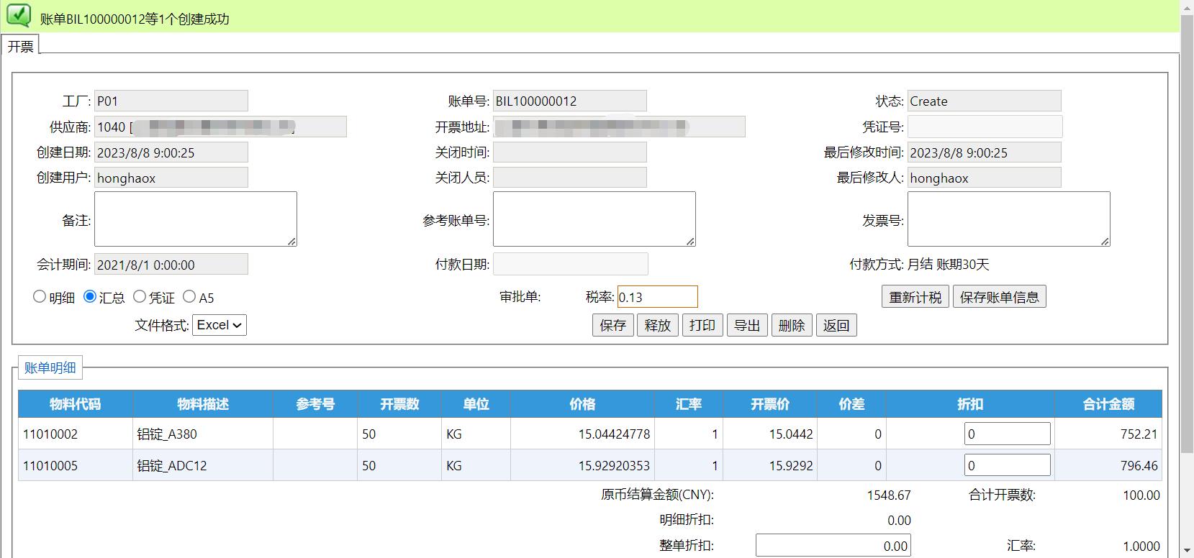The height and width of the screenshot is (558, 1194).
Task: Click the price 15.04424778 cell
Action: 582,434
